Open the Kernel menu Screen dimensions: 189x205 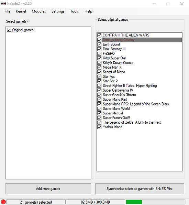point(21,11)
